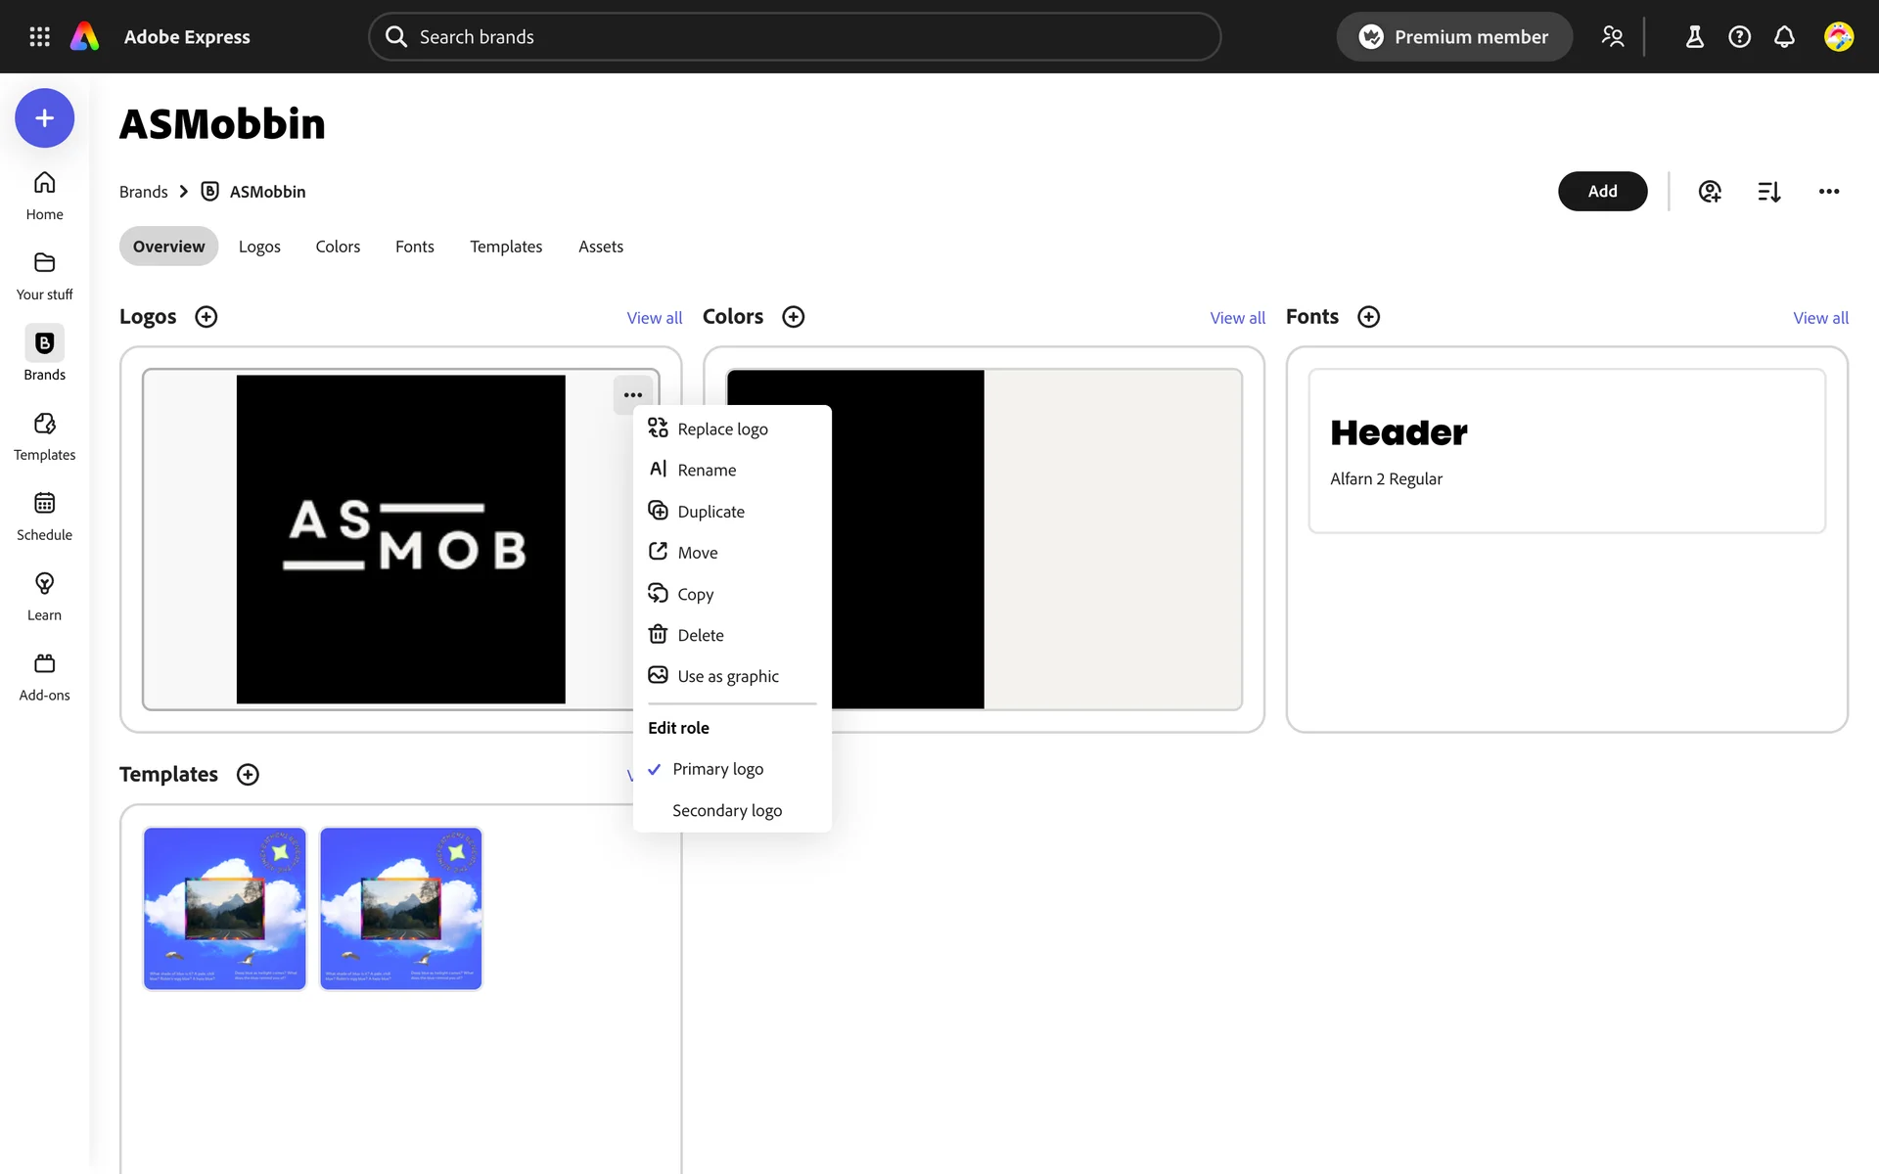Click View all link for Fonts
The width and height of the screenshot is (1879, 1174).
pyautogui.click(x=1819, y=318)
